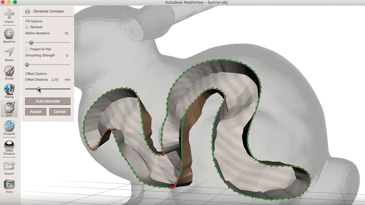The image size is (365, 205).
Task: Cancel the Generate Complex operation
Action: click(x=60, y=112)
